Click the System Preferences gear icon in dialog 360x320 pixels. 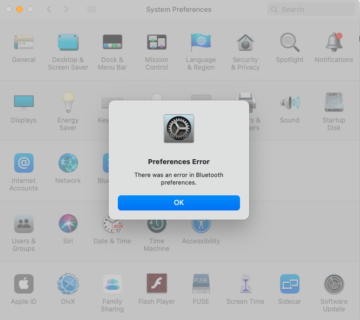(178, 128)
